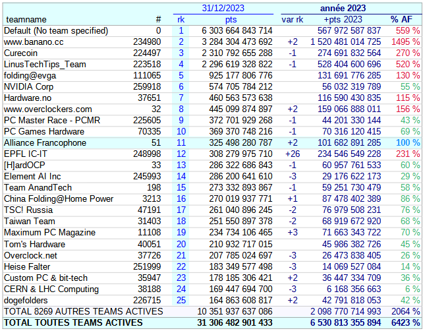Click the 31/12/2023 date header
The height and width of the screenshot is (331, 425).
coord(223,8)
